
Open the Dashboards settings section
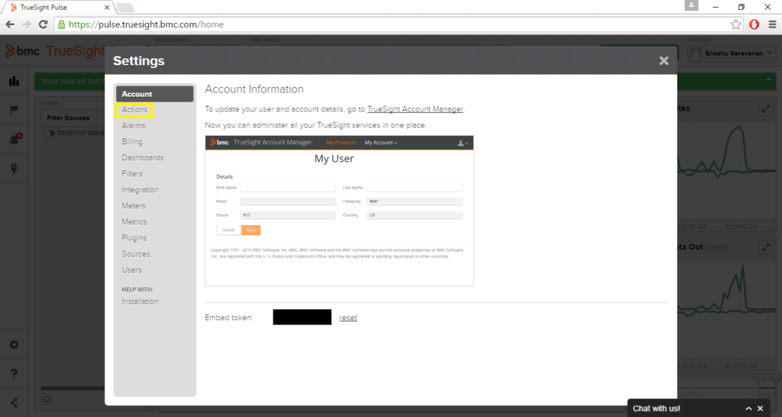click(x=143, y=157)
